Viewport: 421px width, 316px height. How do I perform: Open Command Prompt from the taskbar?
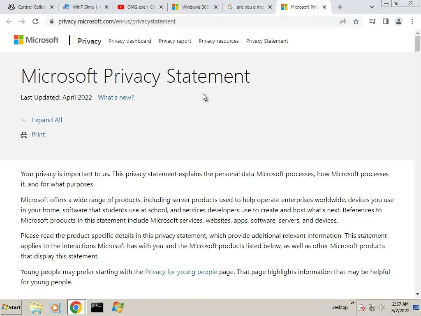point(97,307)
